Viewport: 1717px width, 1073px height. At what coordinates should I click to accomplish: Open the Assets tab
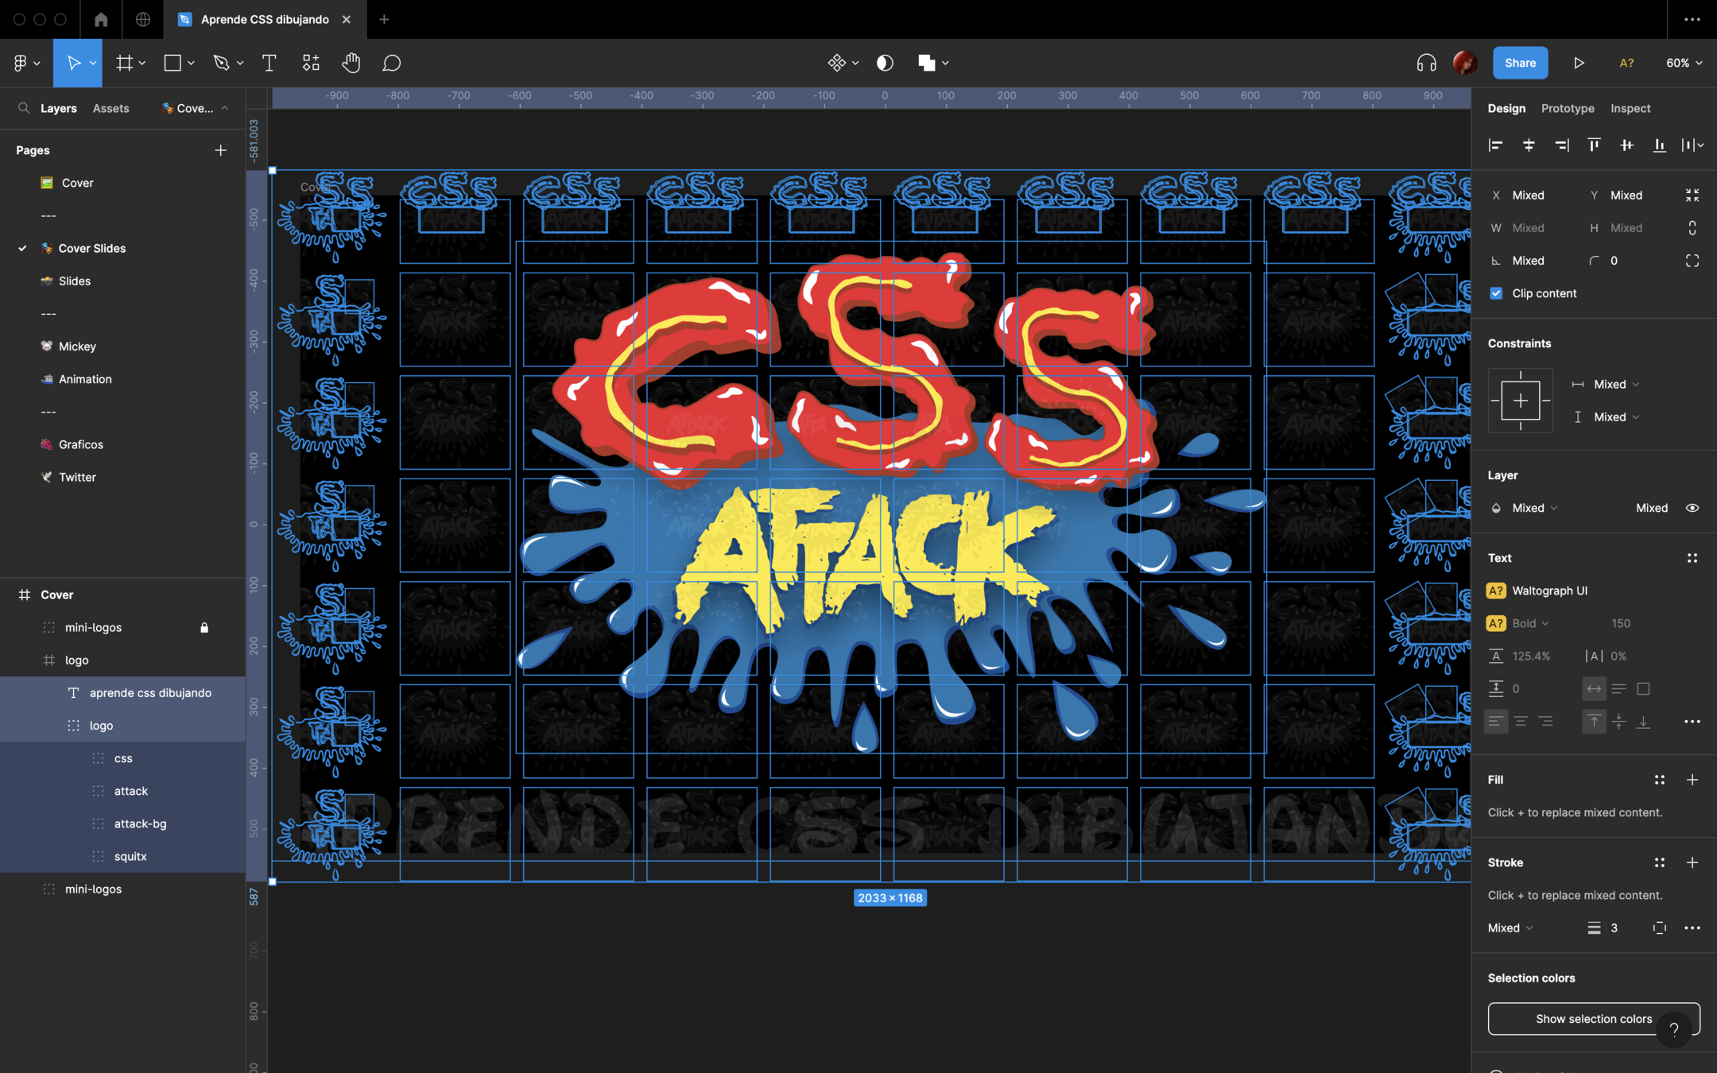(110, 108)
